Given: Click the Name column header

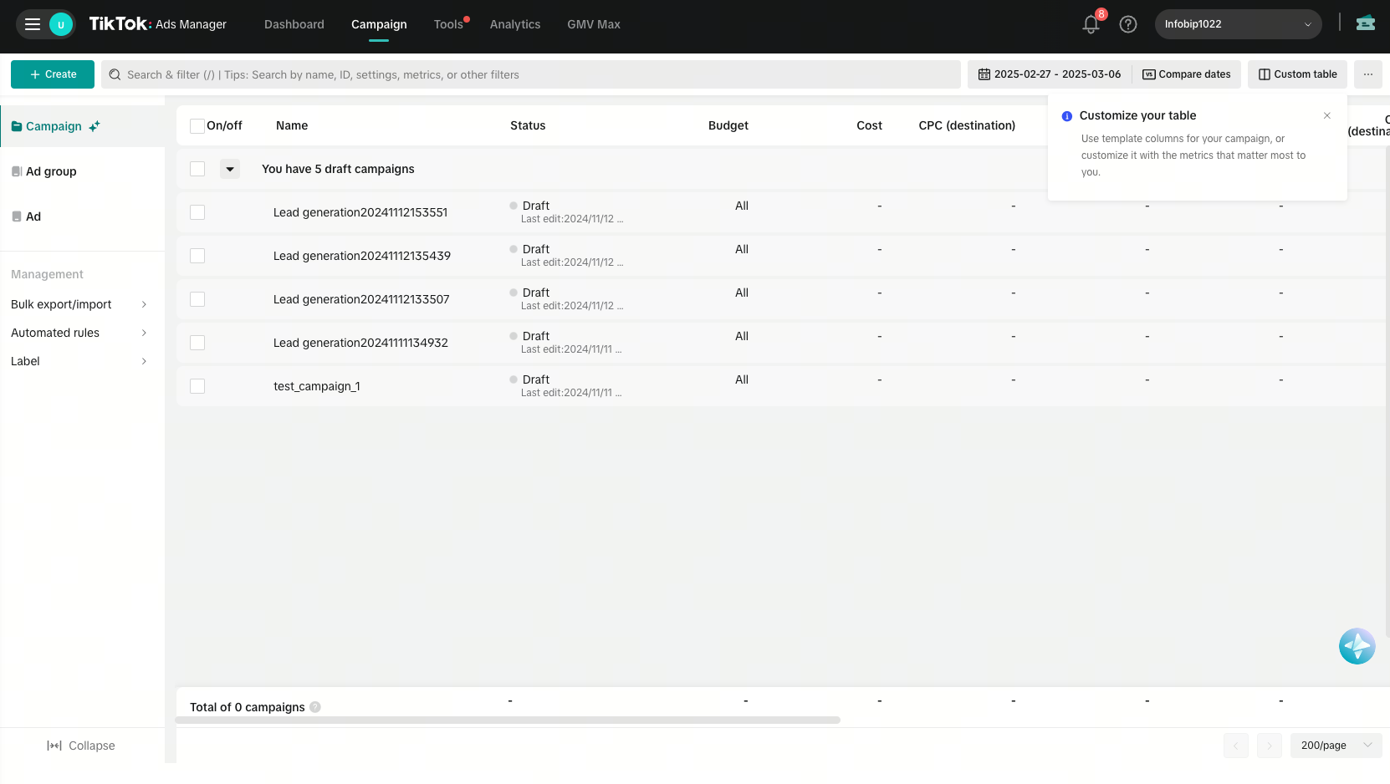Looking at the screenshot, I should pos(292,125).
